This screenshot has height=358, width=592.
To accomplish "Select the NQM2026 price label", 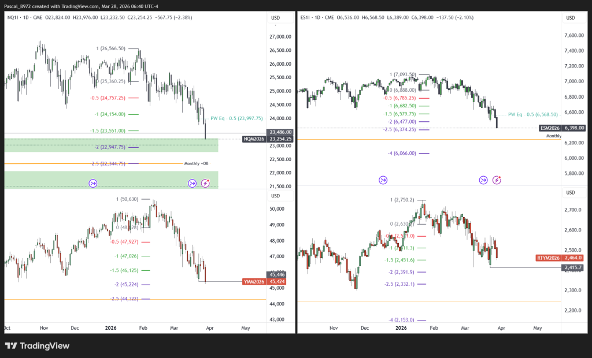I will (x=254, y=139).
